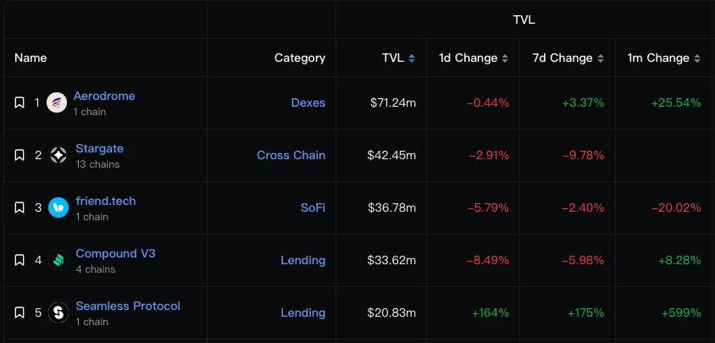Click the Seamless Protocol logo icon

pyautogui.click(x=58, y=313)
